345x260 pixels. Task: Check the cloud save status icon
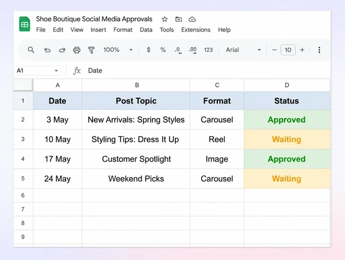(x=192, y=20)
